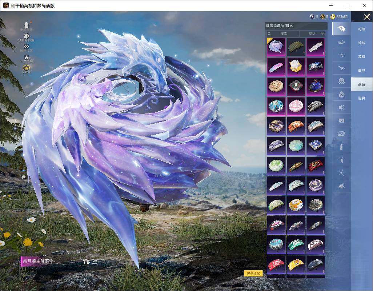Click the yellow-ringed 收藏室 icon
Image resolution: width=373 pixels, height=291 pixels.
(27, 68)
